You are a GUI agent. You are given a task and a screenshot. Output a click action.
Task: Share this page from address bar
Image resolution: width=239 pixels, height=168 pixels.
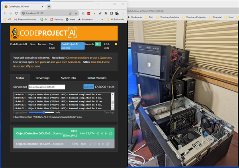(70, 14)
